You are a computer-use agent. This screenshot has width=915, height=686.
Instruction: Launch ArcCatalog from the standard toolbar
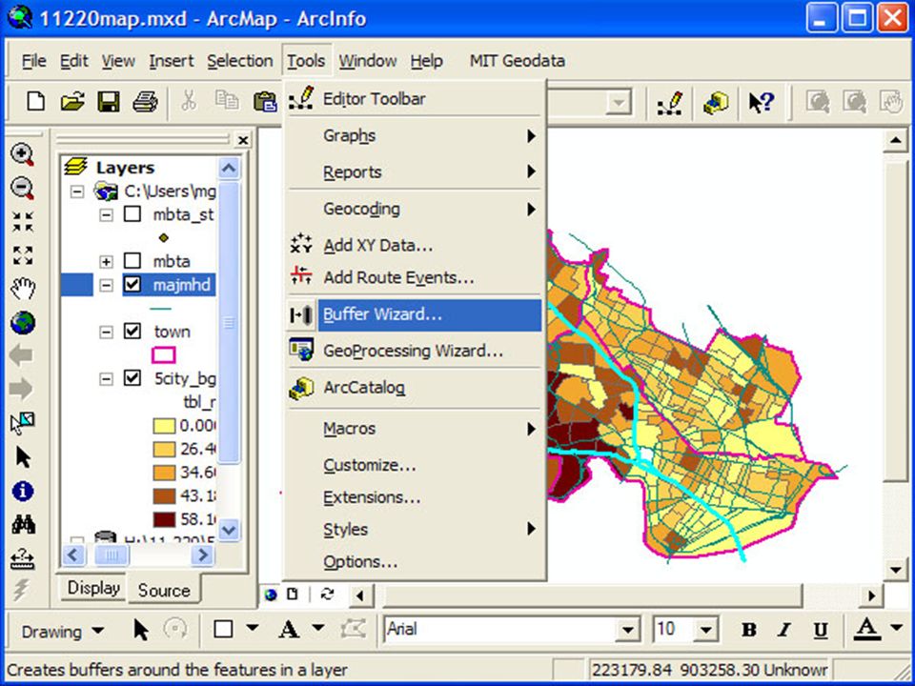click(x=716, y=103)
